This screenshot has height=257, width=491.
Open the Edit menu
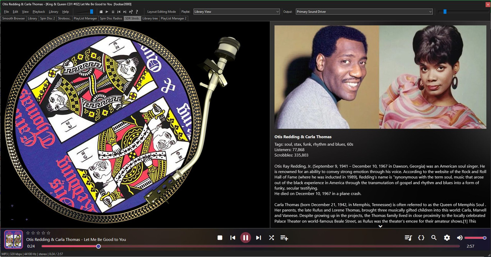click(x=15, y=12)
